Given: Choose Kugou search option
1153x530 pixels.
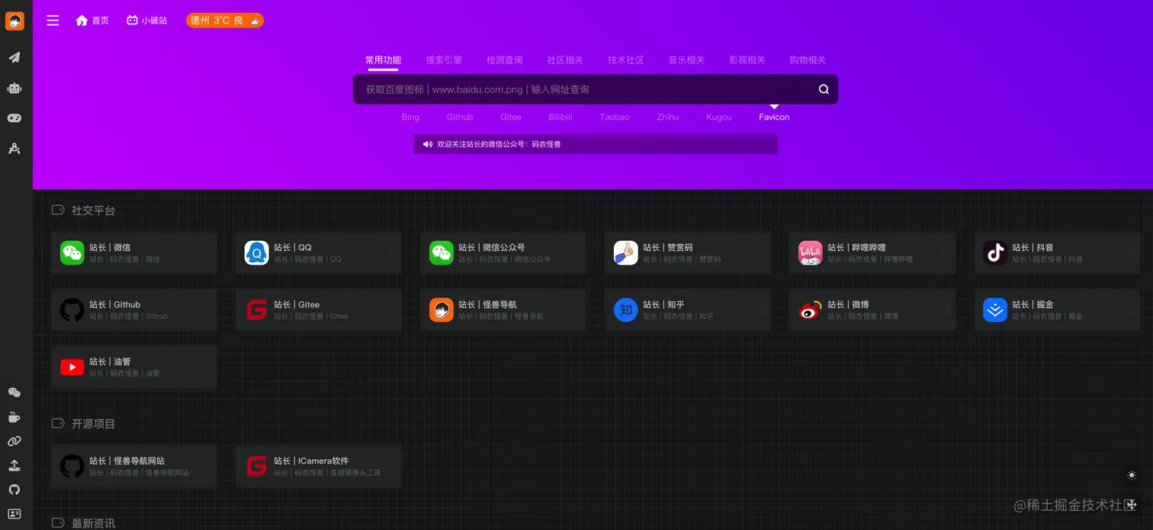Looking at the screenshot, I should coord(719,117).
